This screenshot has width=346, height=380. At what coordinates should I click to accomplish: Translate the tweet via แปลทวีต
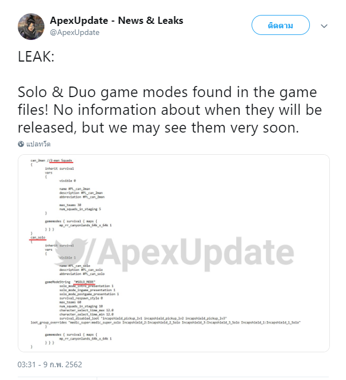point(38,144)
